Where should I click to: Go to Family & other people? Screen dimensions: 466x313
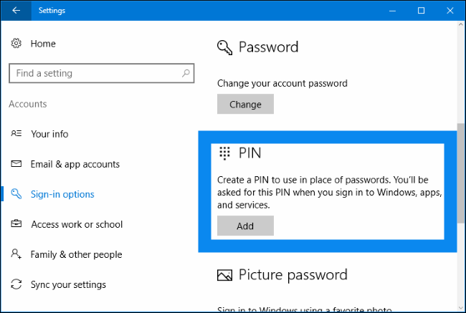pyautogui.click(x=76, y=254)
